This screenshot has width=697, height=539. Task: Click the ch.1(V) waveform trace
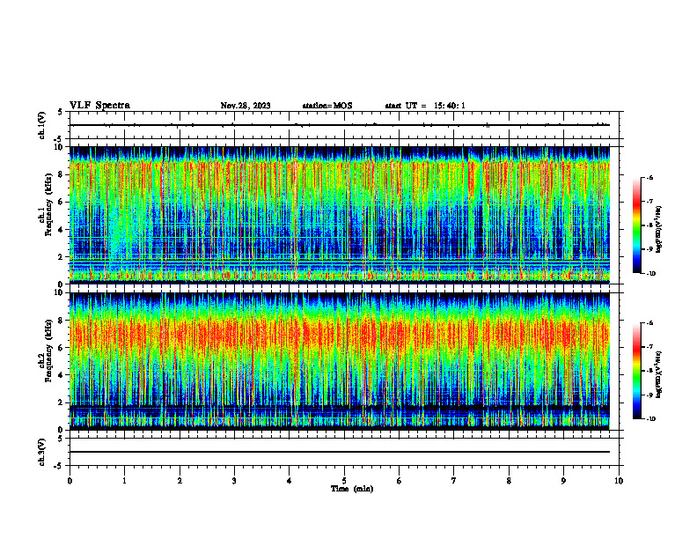(x=340, y=125)
